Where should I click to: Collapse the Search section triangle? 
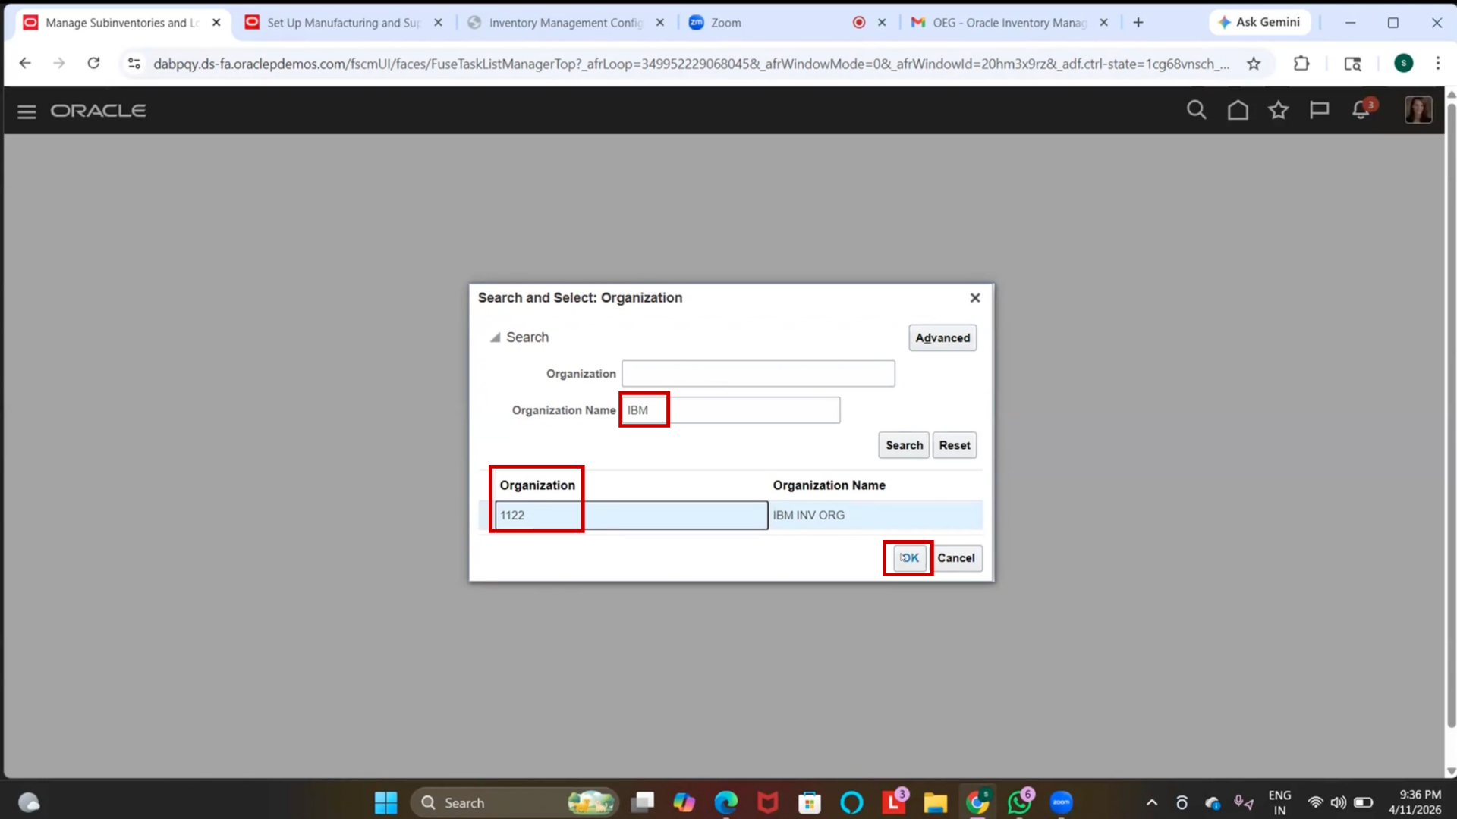(495, 337)
